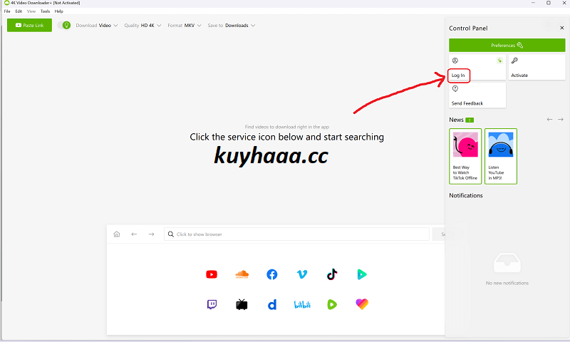
Task: Show next news with right arrow
Action: click(561, 119)
